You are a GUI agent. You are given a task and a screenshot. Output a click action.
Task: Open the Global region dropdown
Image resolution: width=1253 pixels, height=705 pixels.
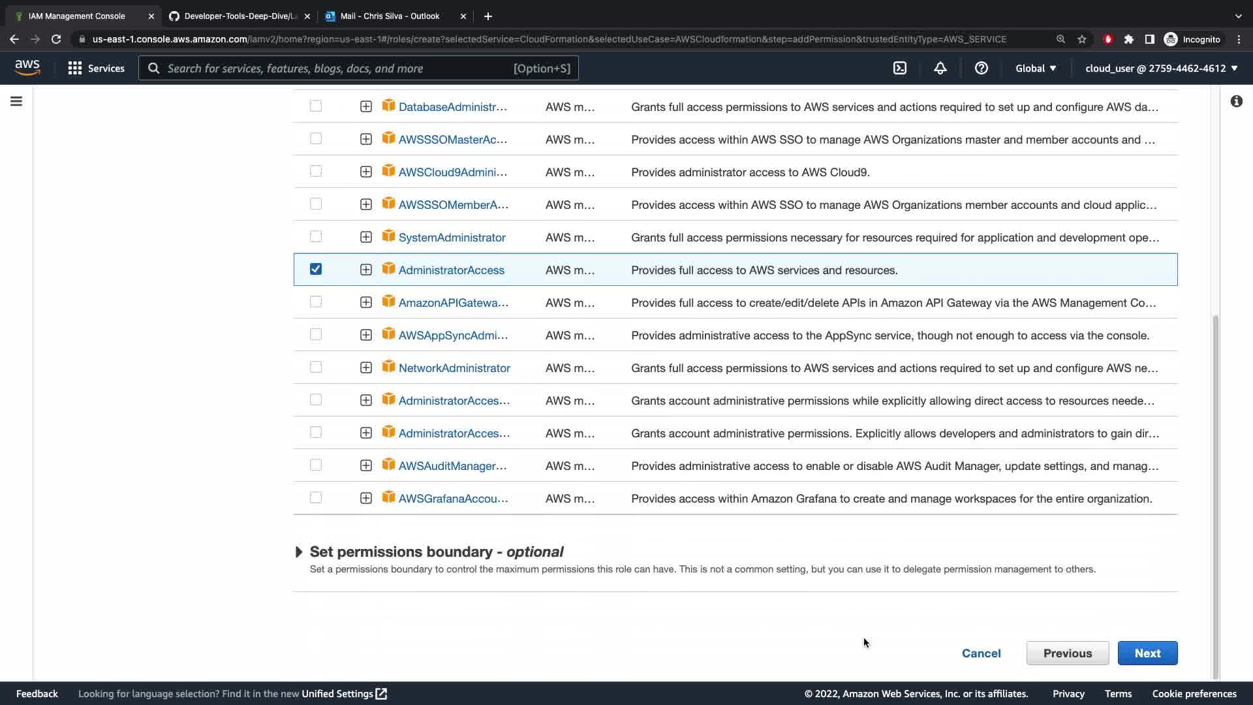pos(1035,68)
